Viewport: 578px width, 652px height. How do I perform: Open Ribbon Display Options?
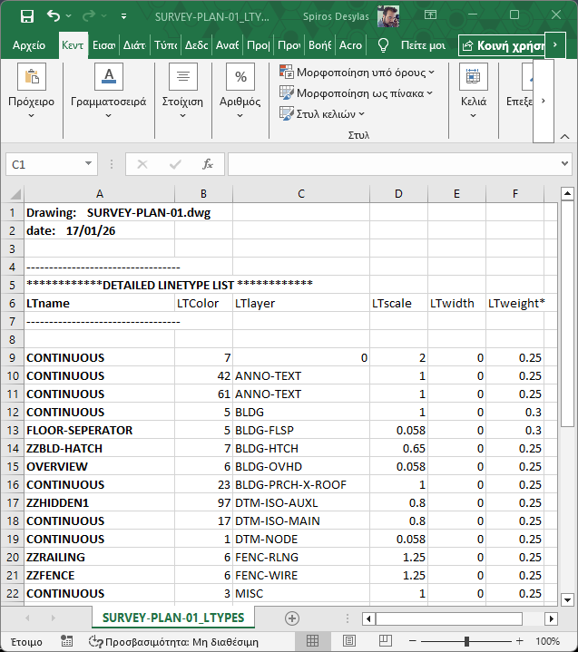coord(430,15)
